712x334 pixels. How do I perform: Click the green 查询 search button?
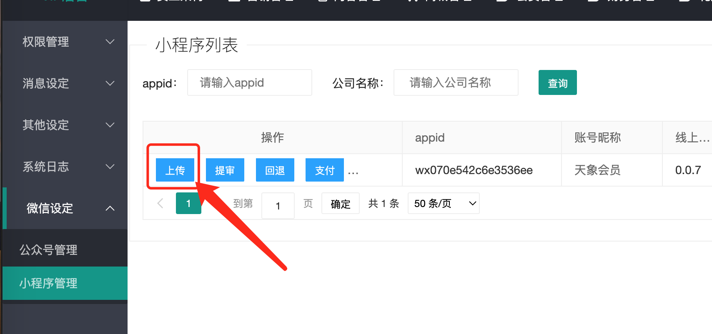(x=557, y=83)
